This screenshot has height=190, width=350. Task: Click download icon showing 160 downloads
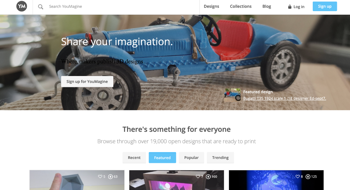[x=208, y=176]
